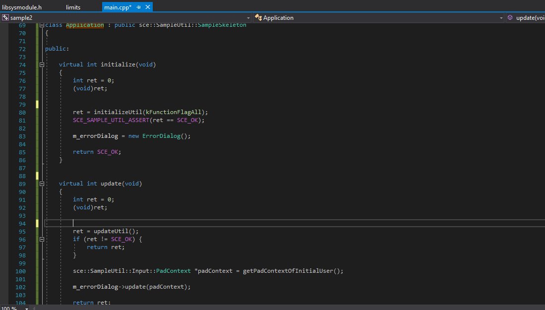Click the initialize function name on line 74
The width and height of the screenshot is (545, 310).
pos(118,64)
